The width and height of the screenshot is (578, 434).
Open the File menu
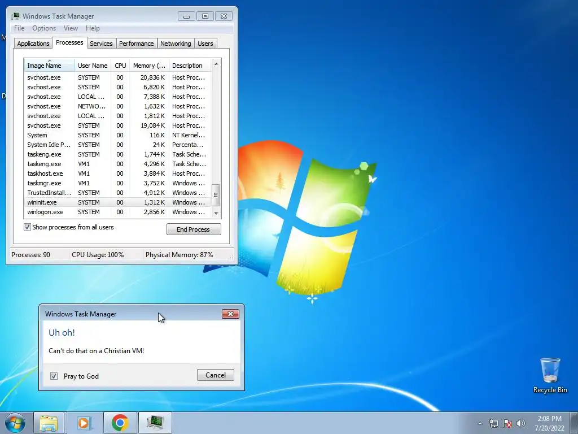(19, 28)
